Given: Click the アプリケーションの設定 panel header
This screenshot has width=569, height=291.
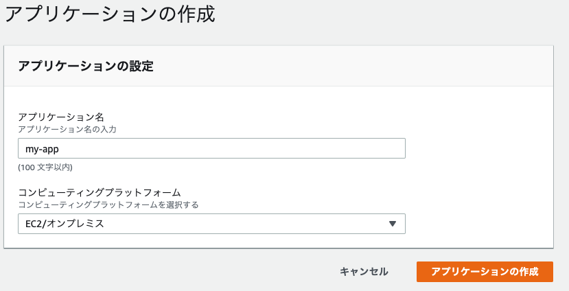Looking at the screenshot, I should tap(85, 67).
